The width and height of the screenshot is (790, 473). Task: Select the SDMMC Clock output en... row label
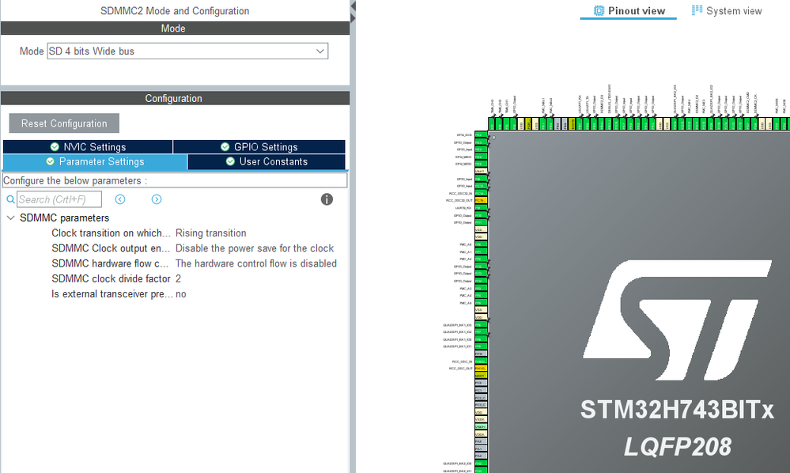pyautogui.click(x=111, y=248)
